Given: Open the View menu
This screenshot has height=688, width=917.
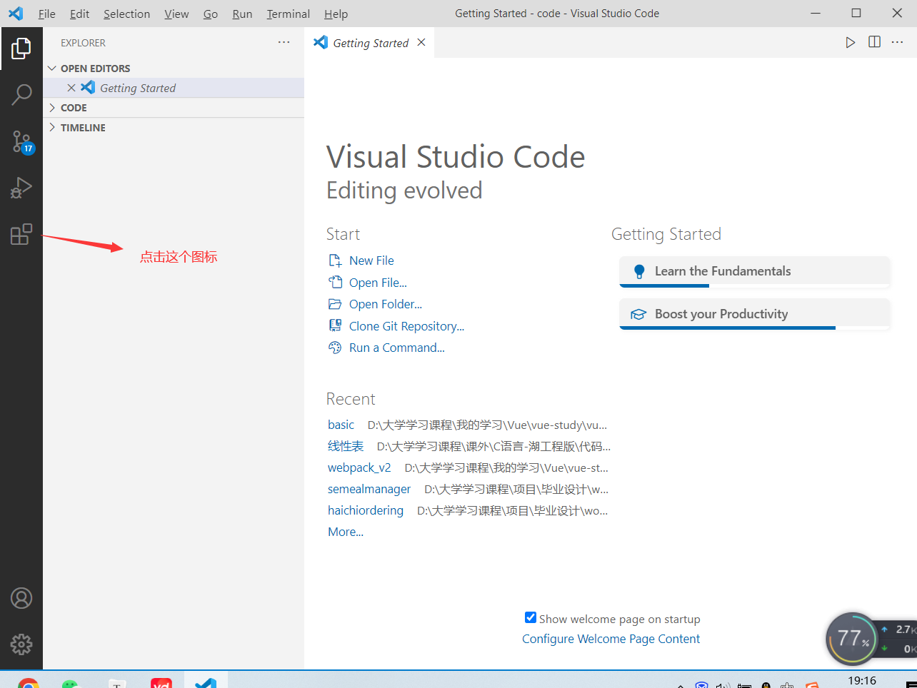Looking at the screenshot, I should pos(176,14).
